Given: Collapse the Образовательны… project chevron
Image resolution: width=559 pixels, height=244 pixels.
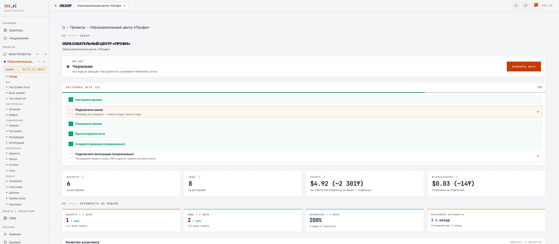Looking at the screenshot, I should [44, 62].
